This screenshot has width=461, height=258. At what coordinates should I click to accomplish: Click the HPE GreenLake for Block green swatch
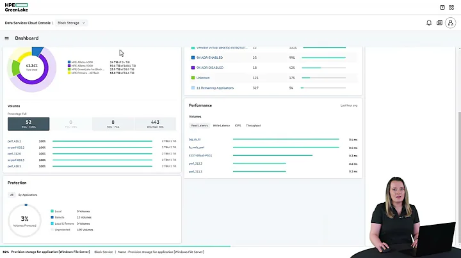[x=69, y=70]
